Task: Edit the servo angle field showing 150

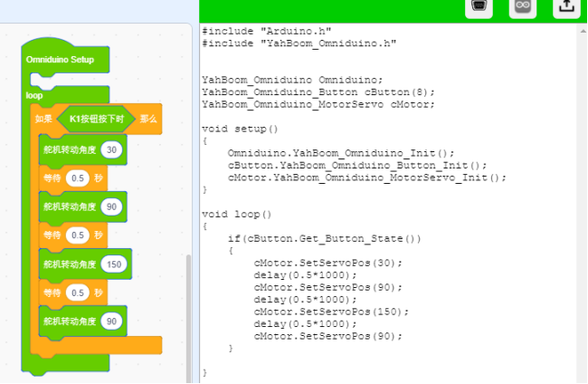Action: tap(115, 264)
